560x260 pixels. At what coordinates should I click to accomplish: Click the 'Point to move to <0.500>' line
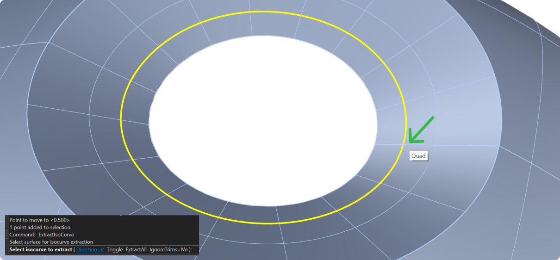coord(39,220)
